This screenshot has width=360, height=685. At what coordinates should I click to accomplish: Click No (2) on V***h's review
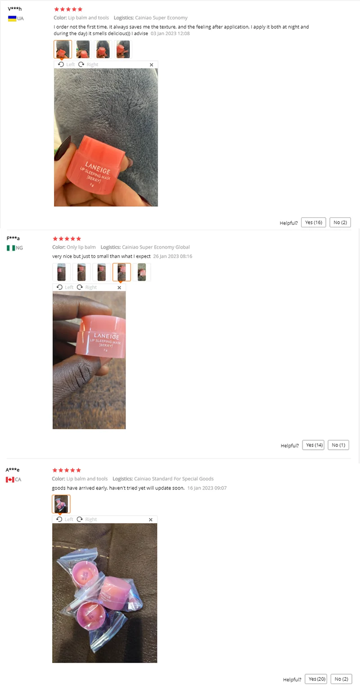(x=340, y=222)
